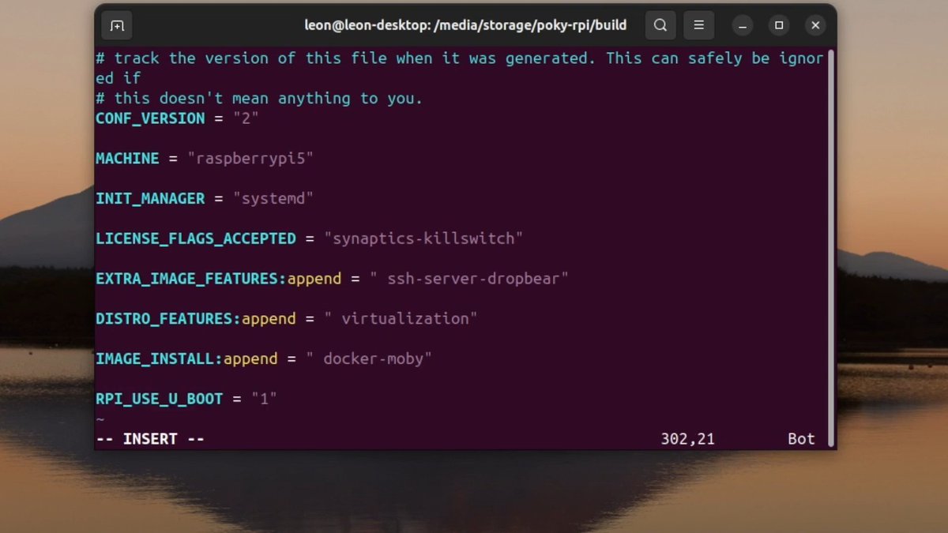The height and width of the screenshot is (533, 948).
Task: Click the append keyword after IMAGE_INSTALL
Action: (250, 359)
